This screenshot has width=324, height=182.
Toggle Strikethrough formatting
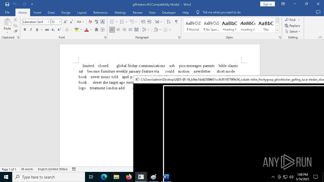(47, 30)
